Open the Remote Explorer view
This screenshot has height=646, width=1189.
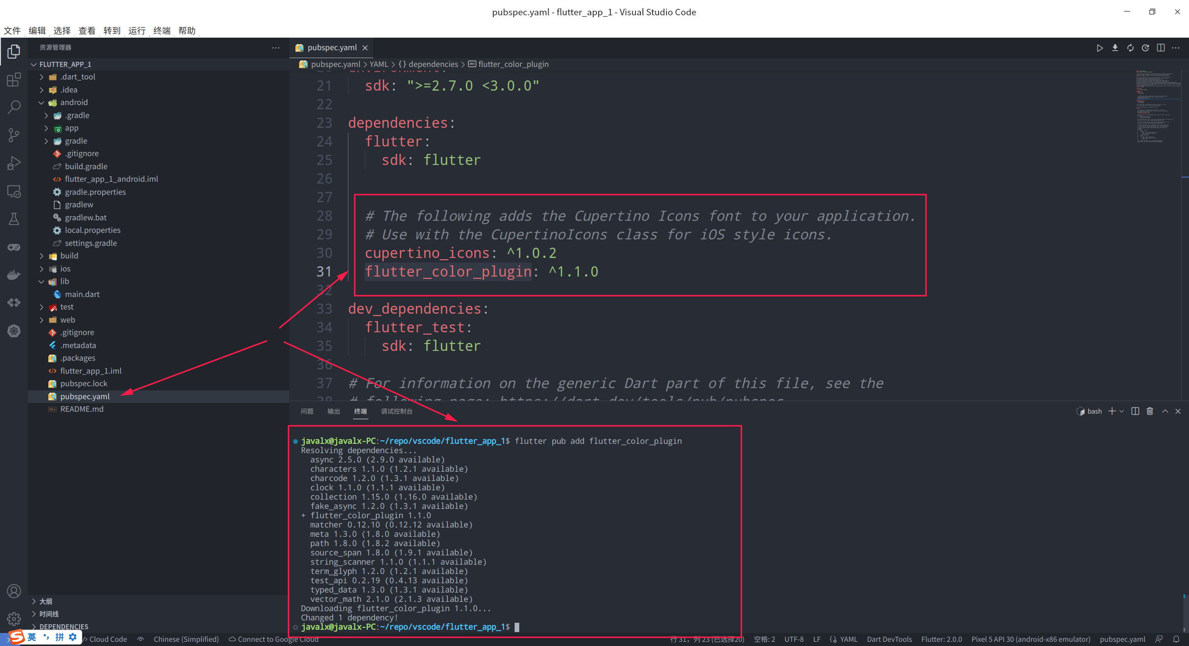(14, 191)
